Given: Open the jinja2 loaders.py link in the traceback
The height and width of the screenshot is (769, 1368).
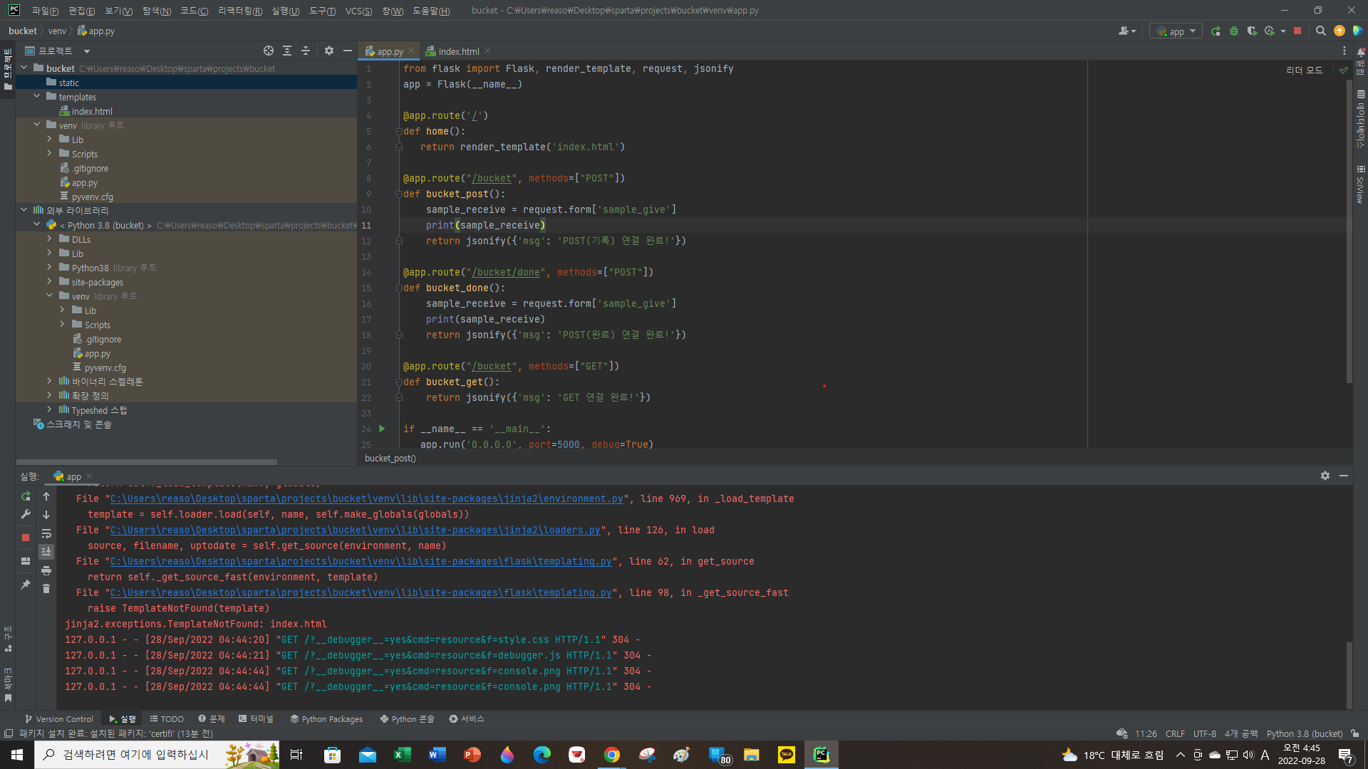Looking at the screenshot, I should pos(355,530).
